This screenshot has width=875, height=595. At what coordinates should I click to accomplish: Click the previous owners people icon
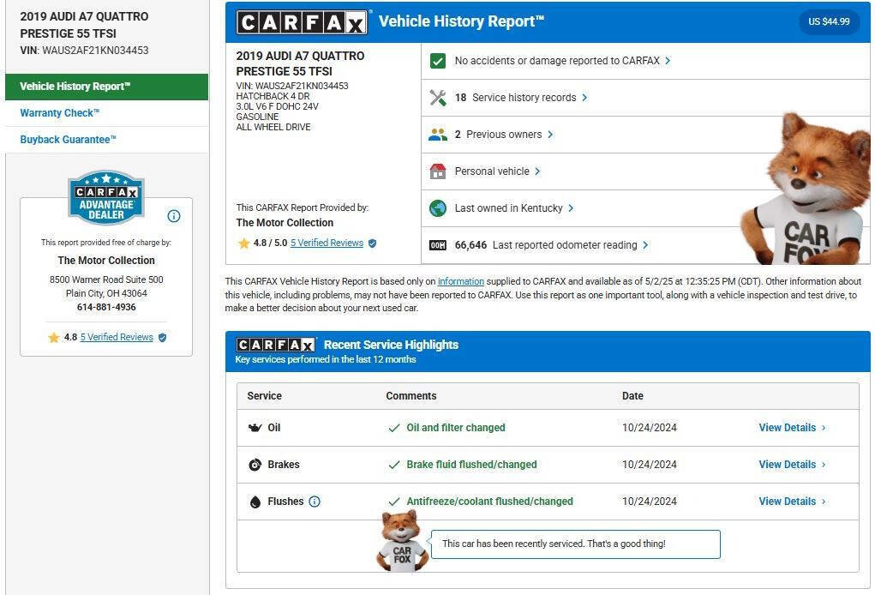tap(438, 135)
